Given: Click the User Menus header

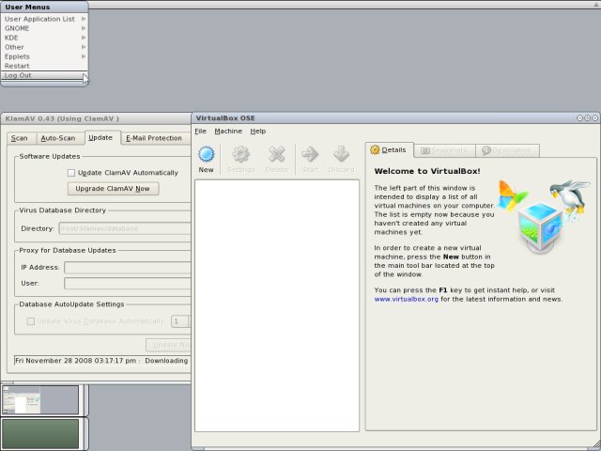Looking at the screenshot, I should pos(44,7).
